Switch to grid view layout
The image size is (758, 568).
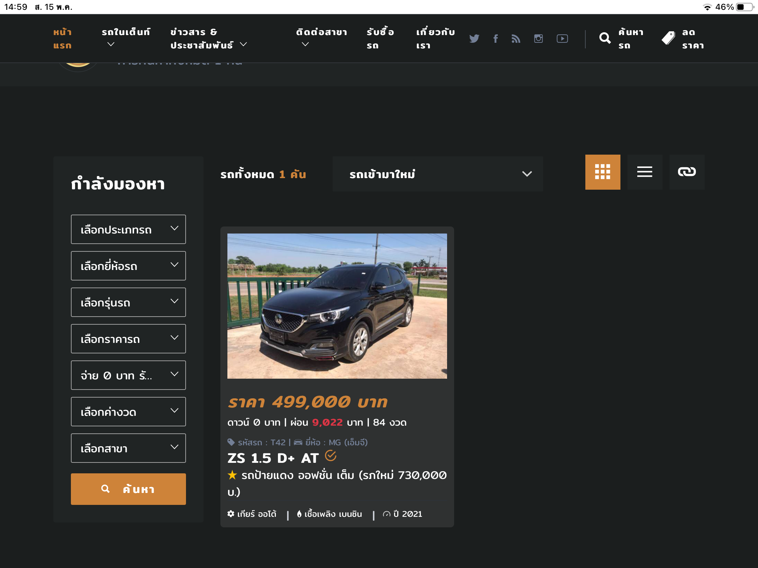(x=603, y=172)
